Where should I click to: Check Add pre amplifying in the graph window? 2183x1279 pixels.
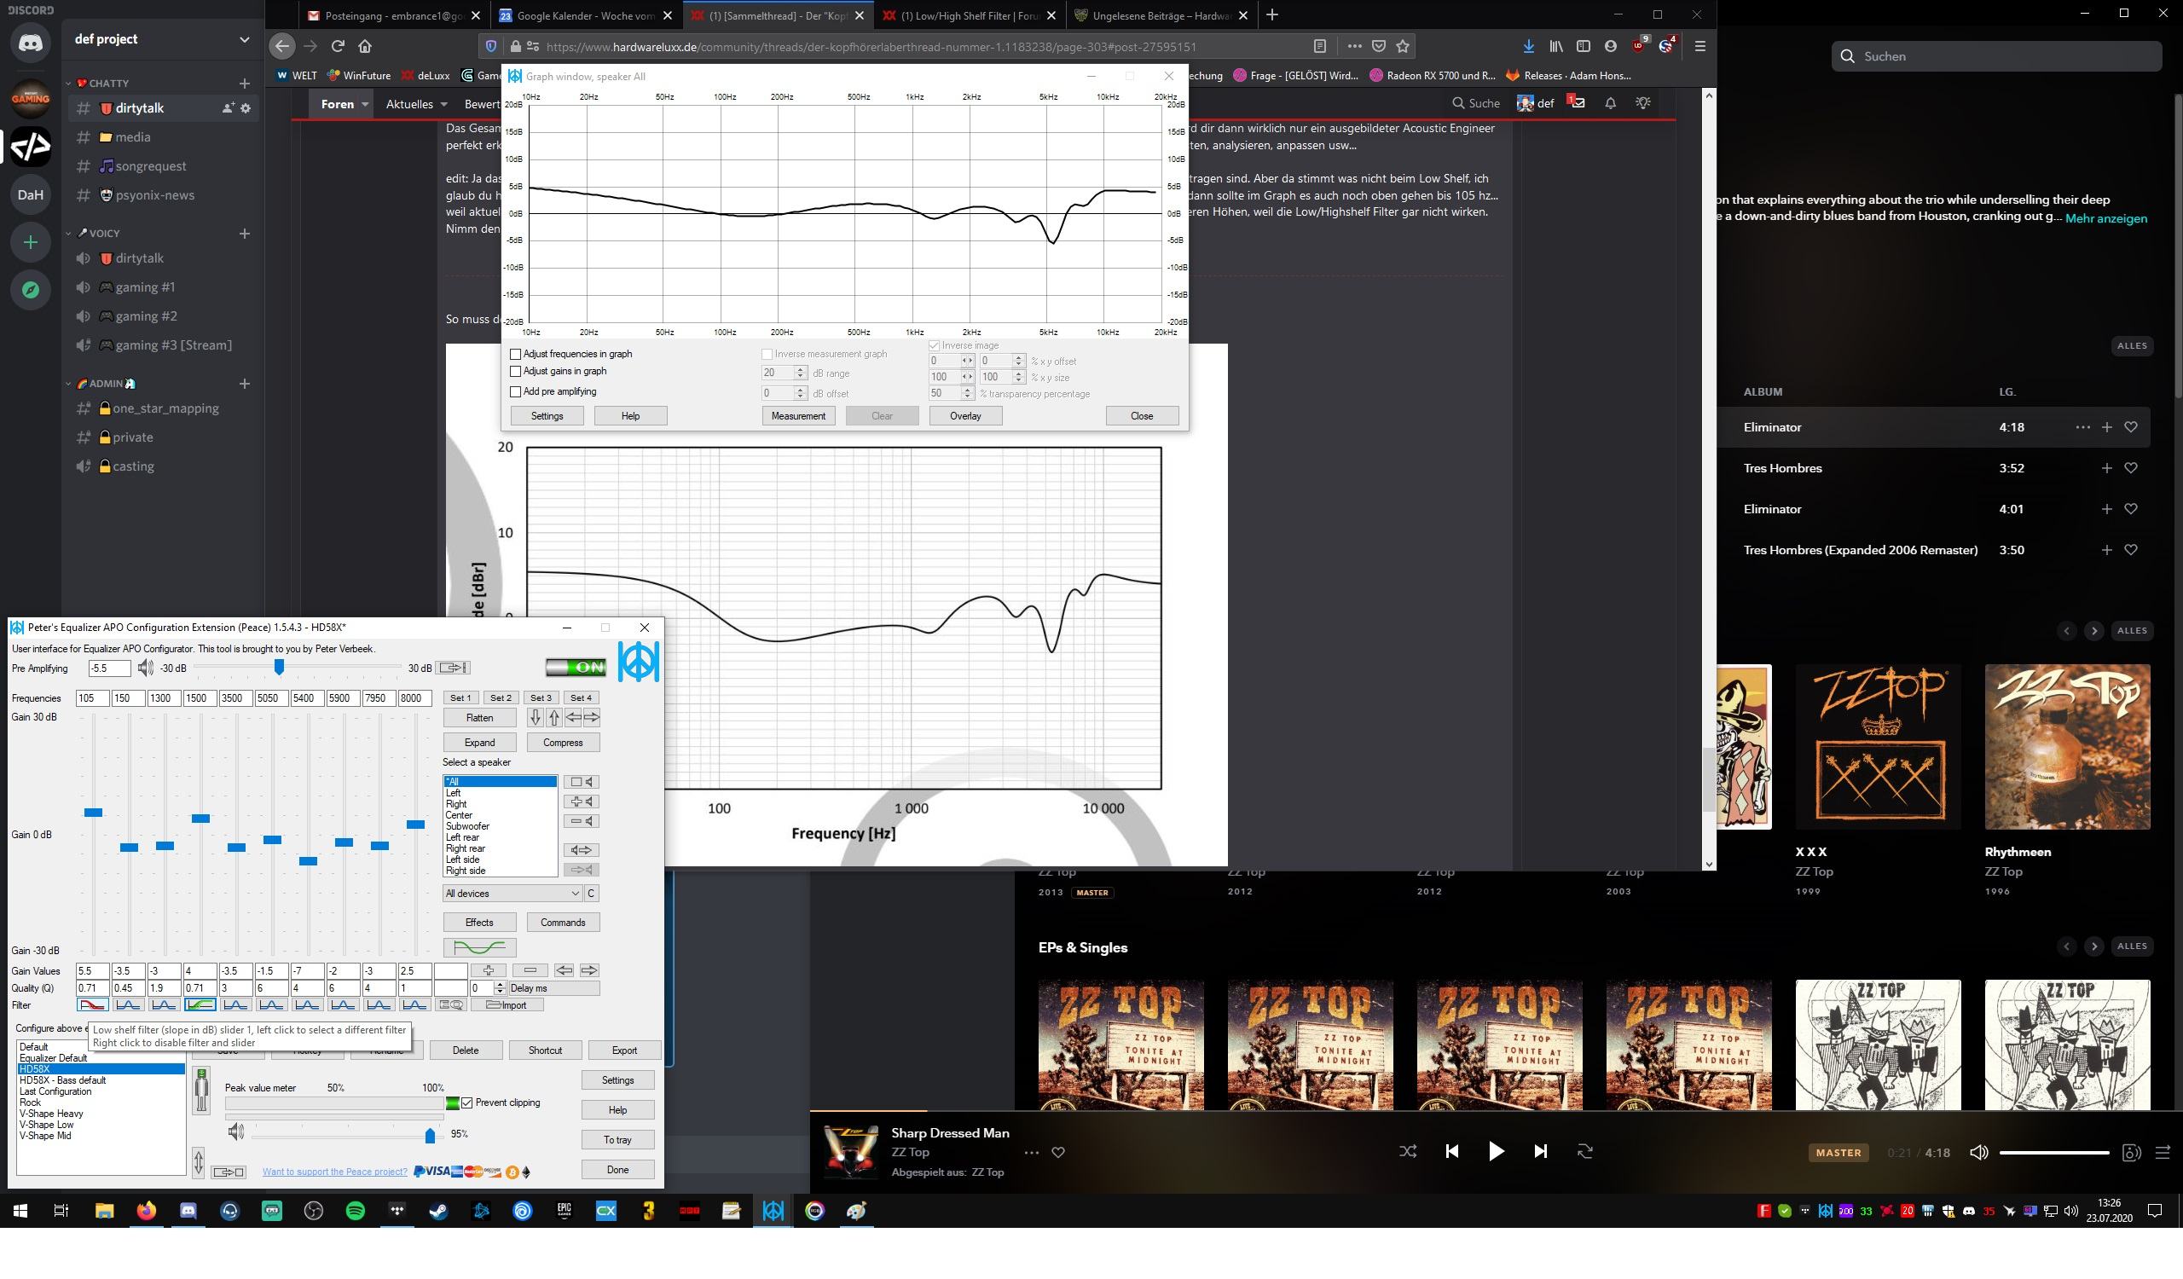point(515,391)
